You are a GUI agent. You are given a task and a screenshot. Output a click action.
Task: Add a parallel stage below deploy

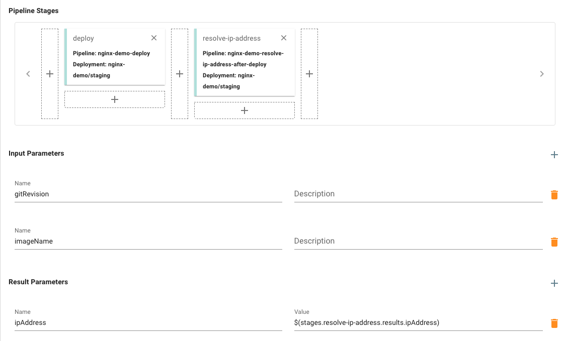pos(115,99)
